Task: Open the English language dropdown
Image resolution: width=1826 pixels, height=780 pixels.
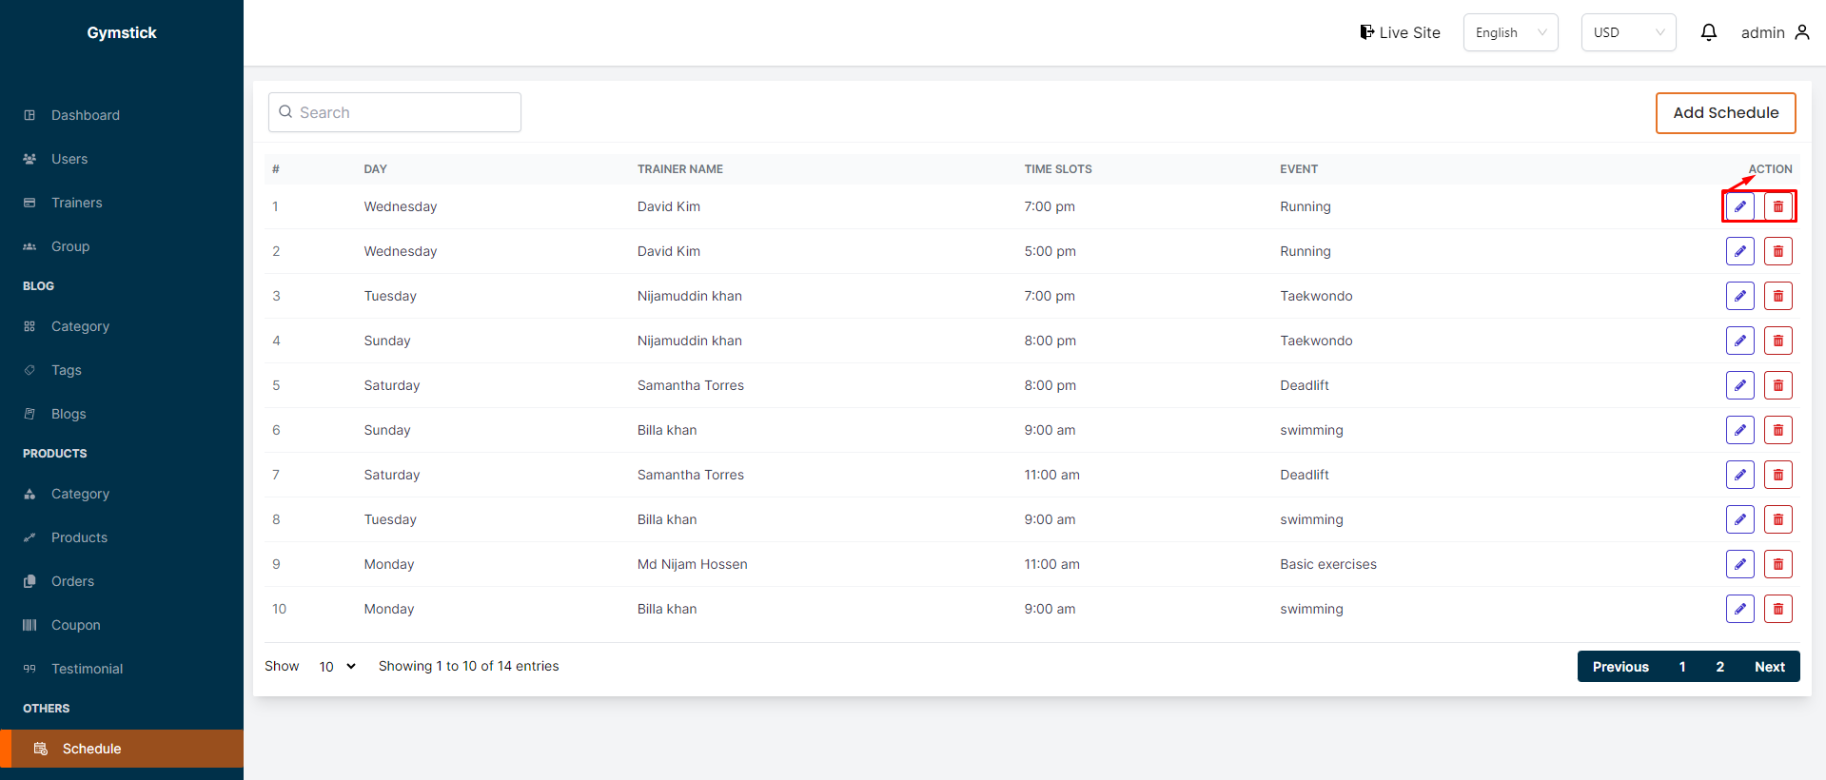Action: pos(1510,32)
